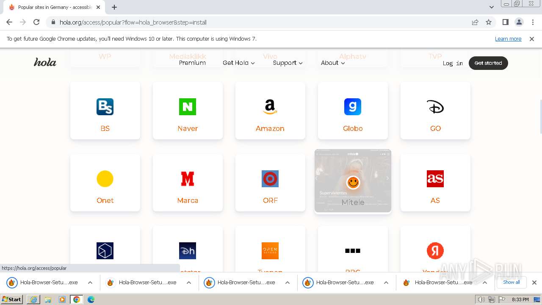Go to hola logo home page
Image resolution: width=542 pixels, height=305 pixels.
pos(45,63)
